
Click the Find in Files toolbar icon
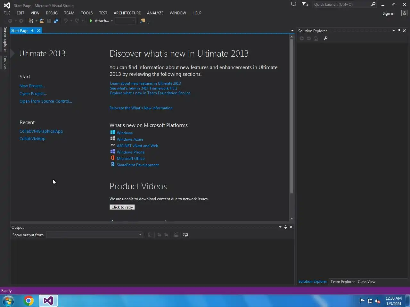143,21
